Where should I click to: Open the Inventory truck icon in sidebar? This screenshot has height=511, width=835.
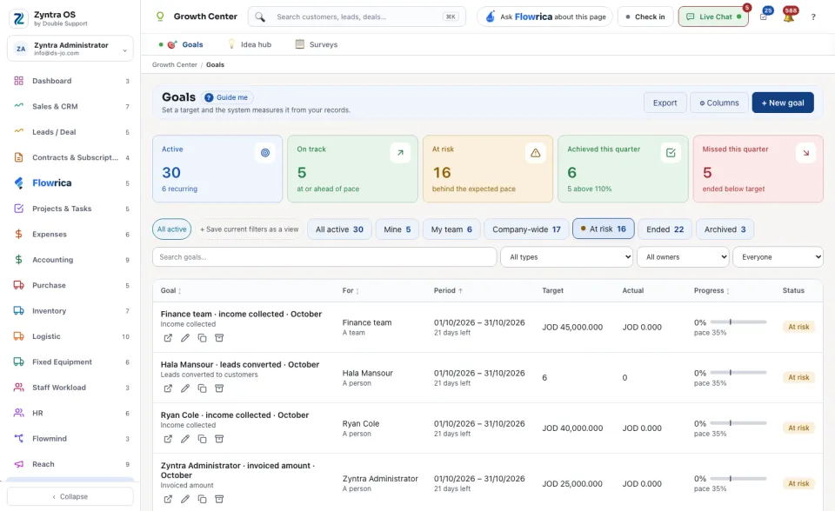tap(18, 311)
